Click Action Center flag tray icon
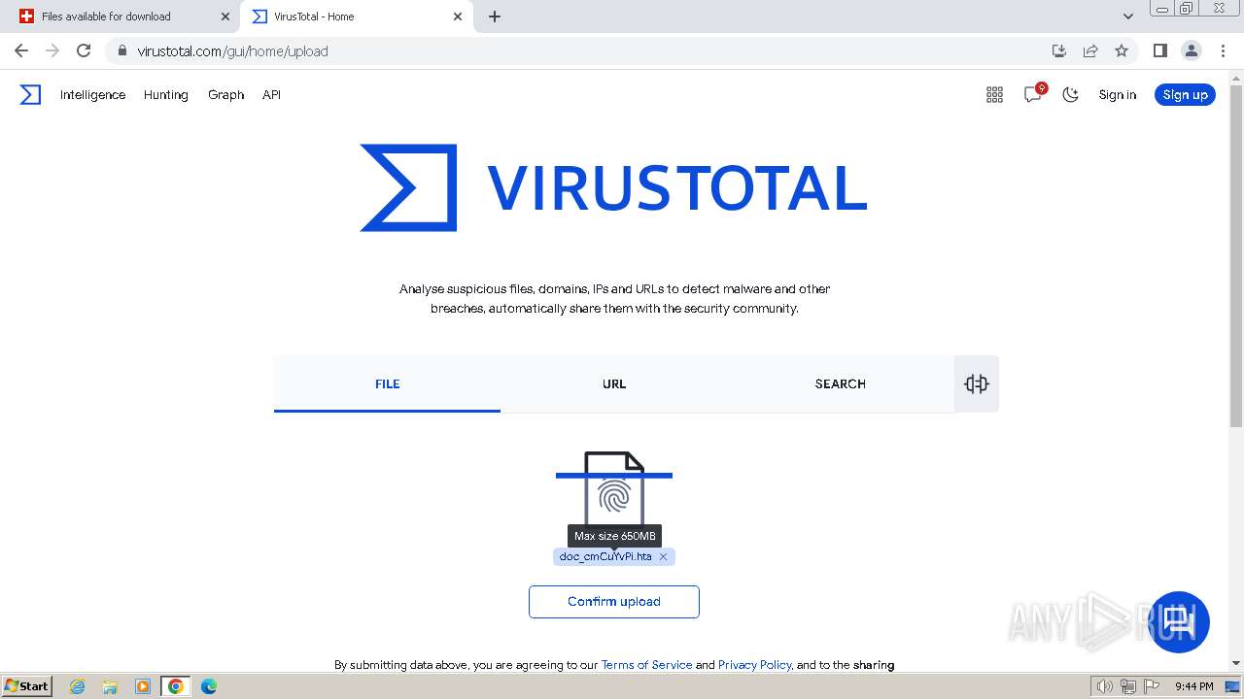Viewport: 1244px width, 699px height. click(x=1152, y=686)
